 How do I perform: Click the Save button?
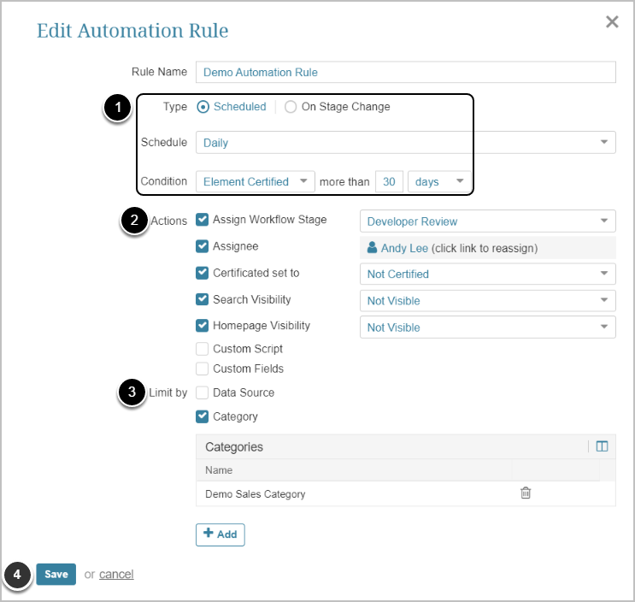pyautogui.click(x=56, y=575)
